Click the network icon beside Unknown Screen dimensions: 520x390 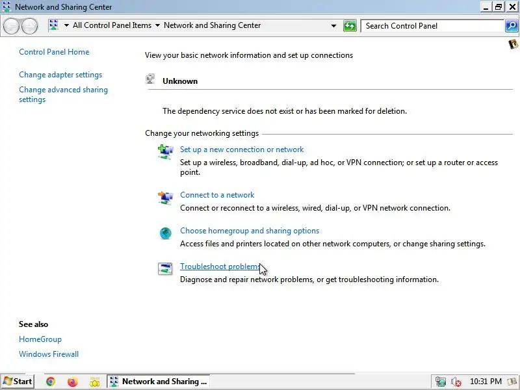[x=150, y=79]
